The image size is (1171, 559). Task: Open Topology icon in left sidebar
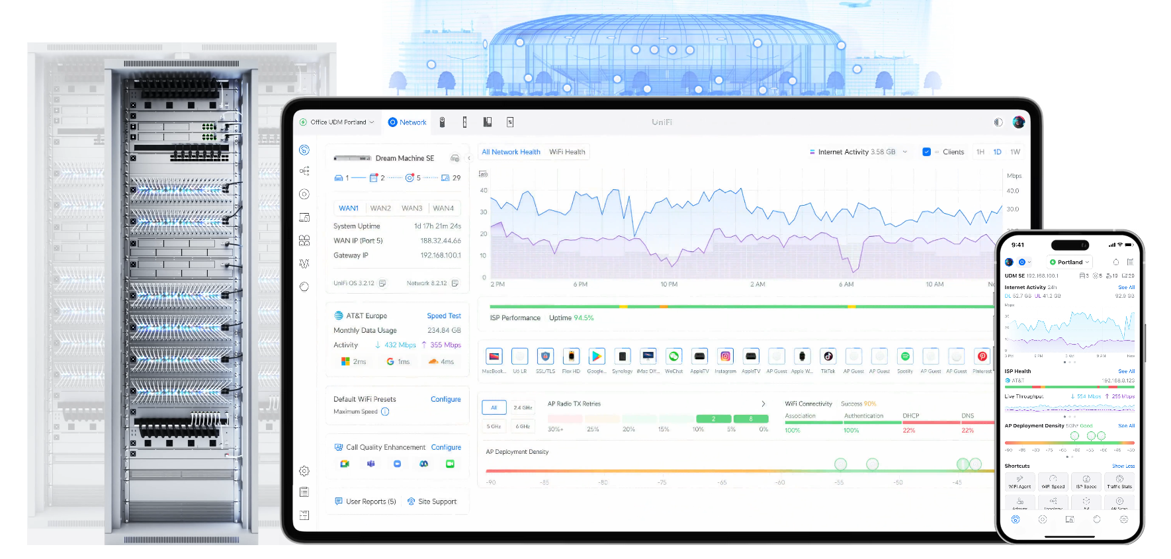[304, 171]
